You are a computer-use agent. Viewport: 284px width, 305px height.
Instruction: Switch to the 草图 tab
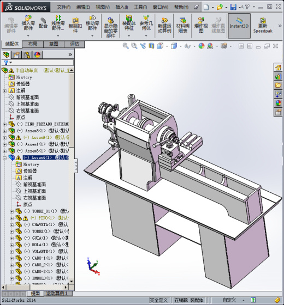point(54,44)
